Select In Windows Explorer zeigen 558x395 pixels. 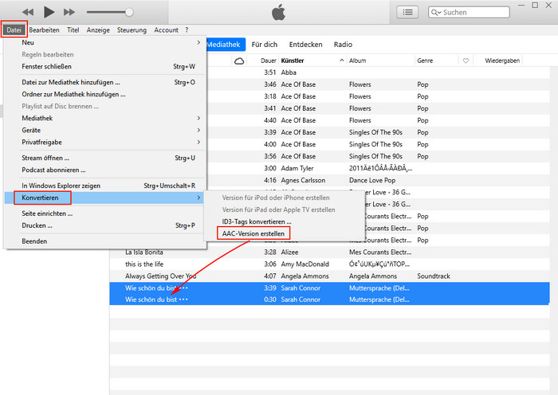pos(105,186)
